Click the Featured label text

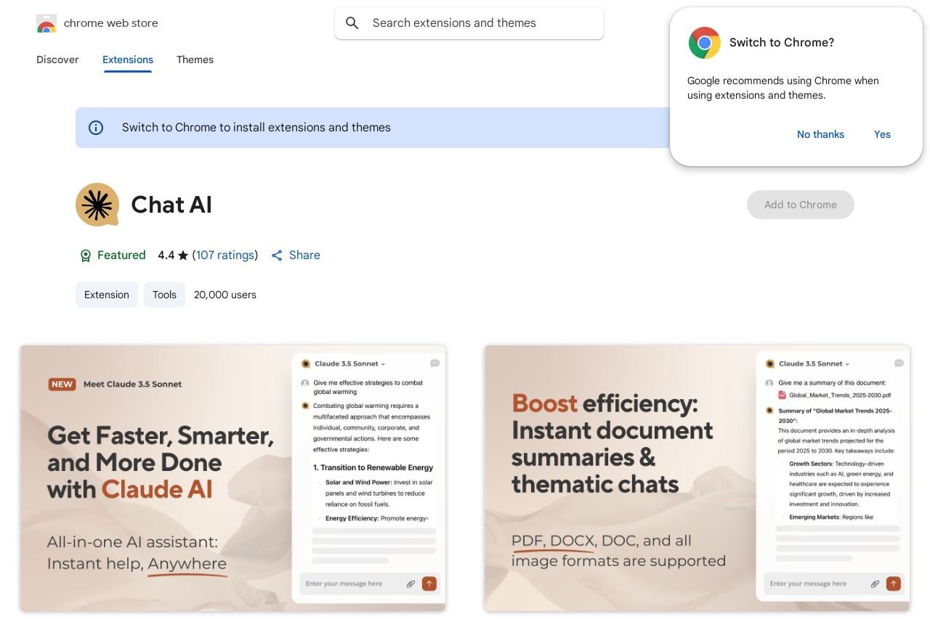121,255
